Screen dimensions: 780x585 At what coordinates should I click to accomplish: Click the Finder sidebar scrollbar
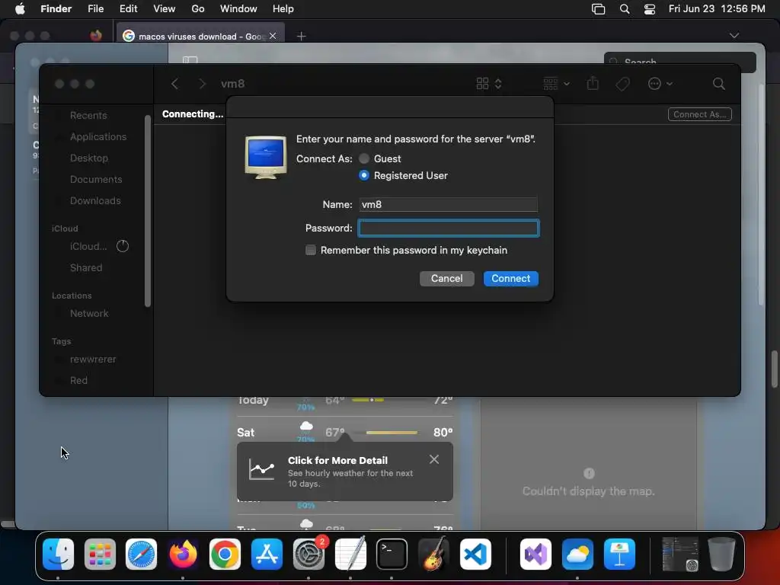coord(147,211)
